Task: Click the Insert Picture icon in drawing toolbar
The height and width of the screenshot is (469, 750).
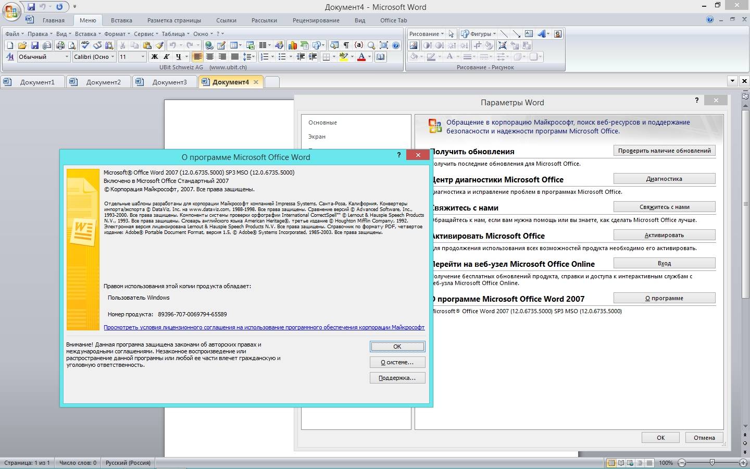Action: (414, 45)
